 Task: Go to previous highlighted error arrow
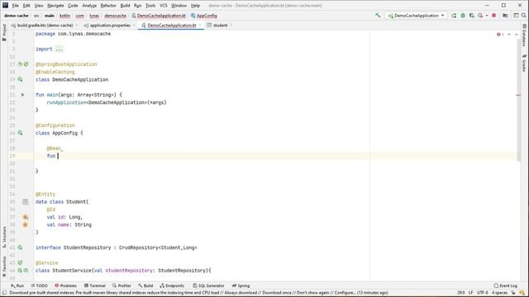coord(509,35)
